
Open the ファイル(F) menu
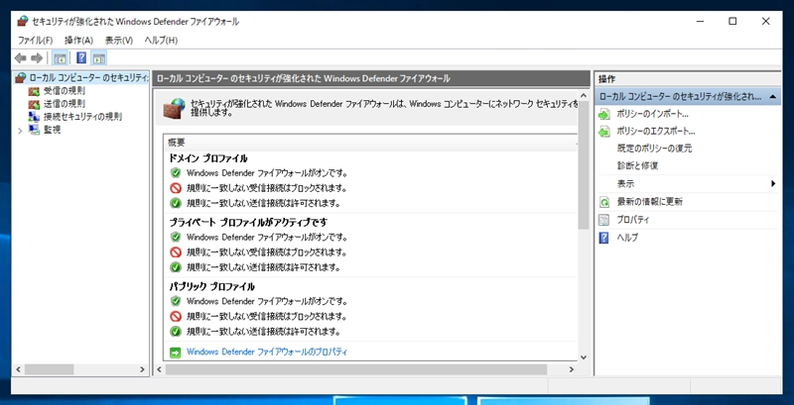pos(35,40)
